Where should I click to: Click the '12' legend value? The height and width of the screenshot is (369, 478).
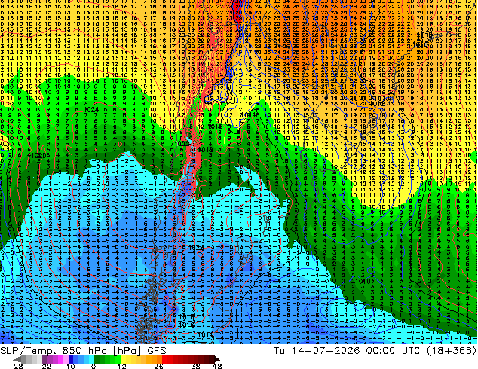point(122,366)
